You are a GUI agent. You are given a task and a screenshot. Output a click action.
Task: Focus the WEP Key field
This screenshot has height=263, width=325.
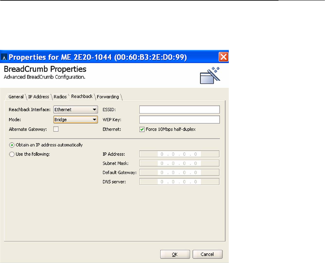click(x=180, y=120)
